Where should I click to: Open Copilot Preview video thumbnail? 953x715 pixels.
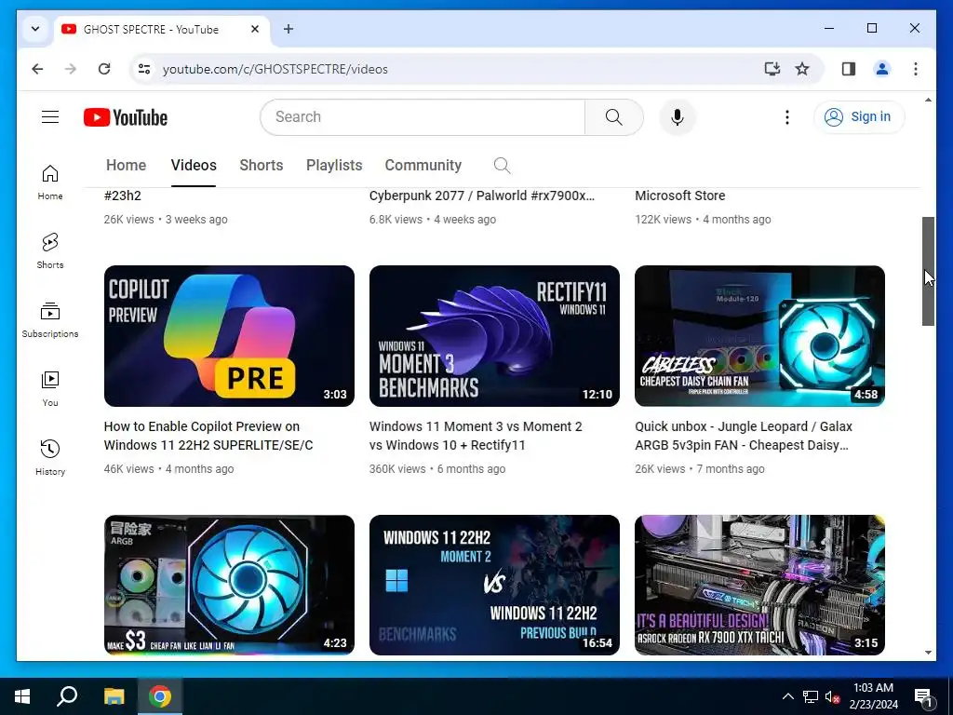(229, 335)
